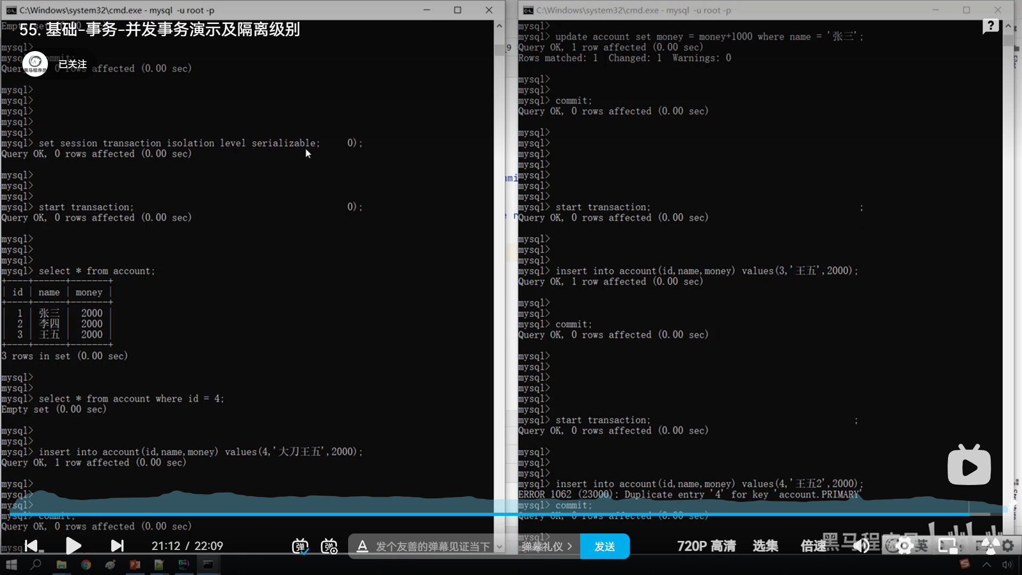Screen dimensions: 1022x575
Task: Open the uploader avatar profile
Action: [35, 64]
